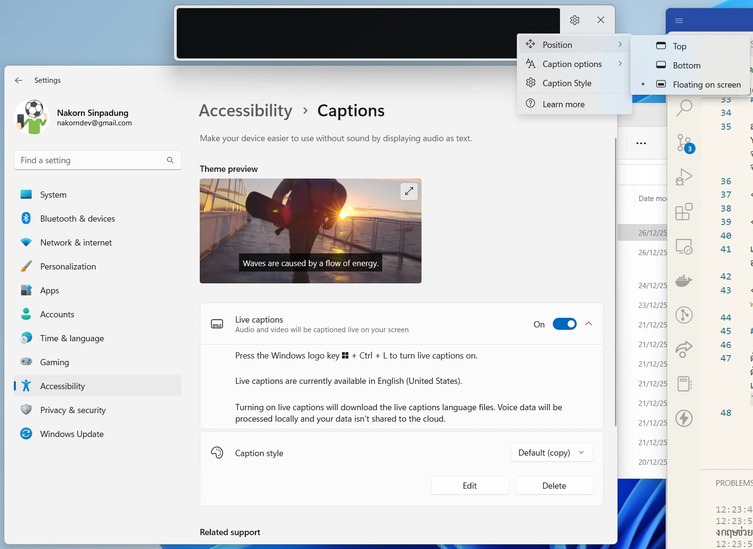Screen dimensions: 753x549
Task: Open VS Code hamburger menu
Action: (x=679, y=21)
